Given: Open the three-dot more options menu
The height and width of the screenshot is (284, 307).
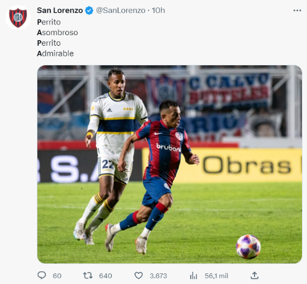Looking at the screenshot, I should point(297,11).
